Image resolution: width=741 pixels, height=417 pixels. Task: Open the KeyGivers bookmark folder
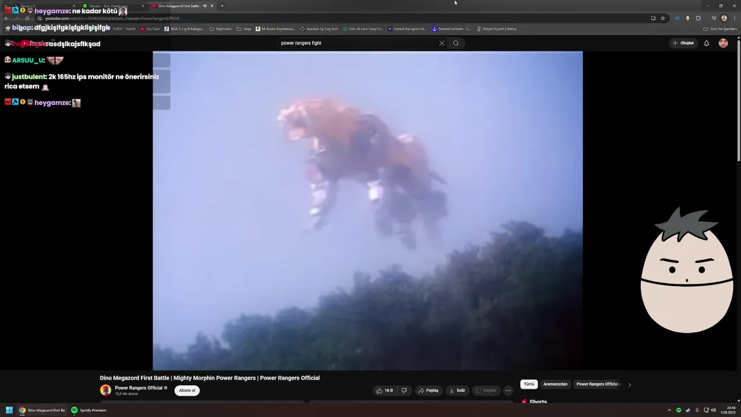pos(221,28)
